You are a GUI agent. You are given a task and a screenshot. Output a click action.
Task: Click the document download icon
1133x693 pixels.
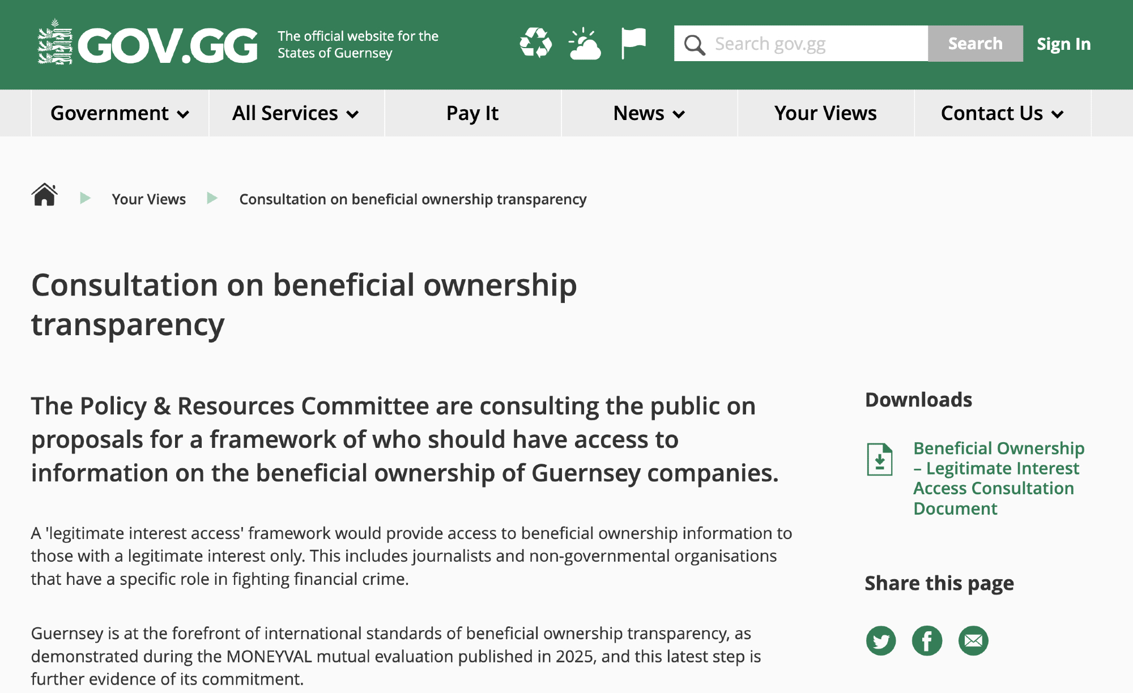[x=880, y=459]
